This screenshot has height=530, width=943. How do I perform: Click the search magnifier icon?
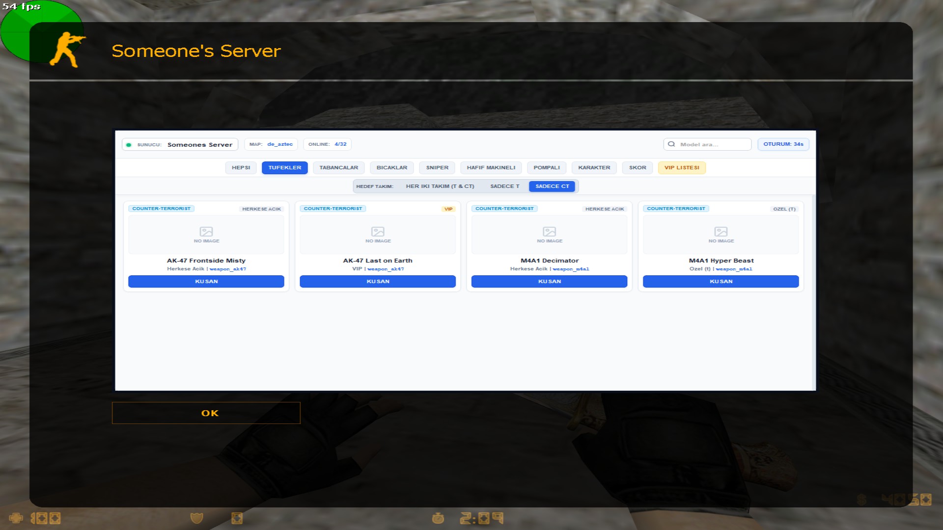(671, 144)
